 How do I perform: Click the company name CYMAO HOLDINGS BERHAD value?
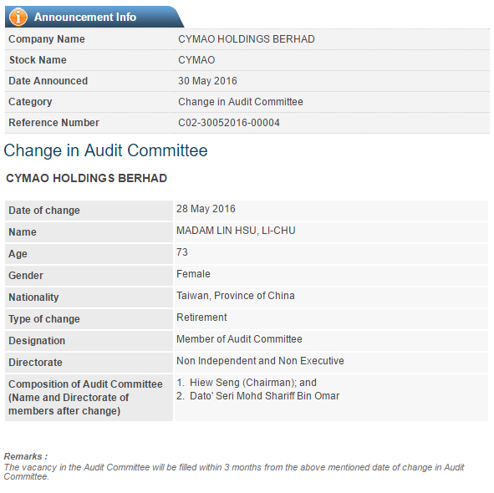point(247,39)
